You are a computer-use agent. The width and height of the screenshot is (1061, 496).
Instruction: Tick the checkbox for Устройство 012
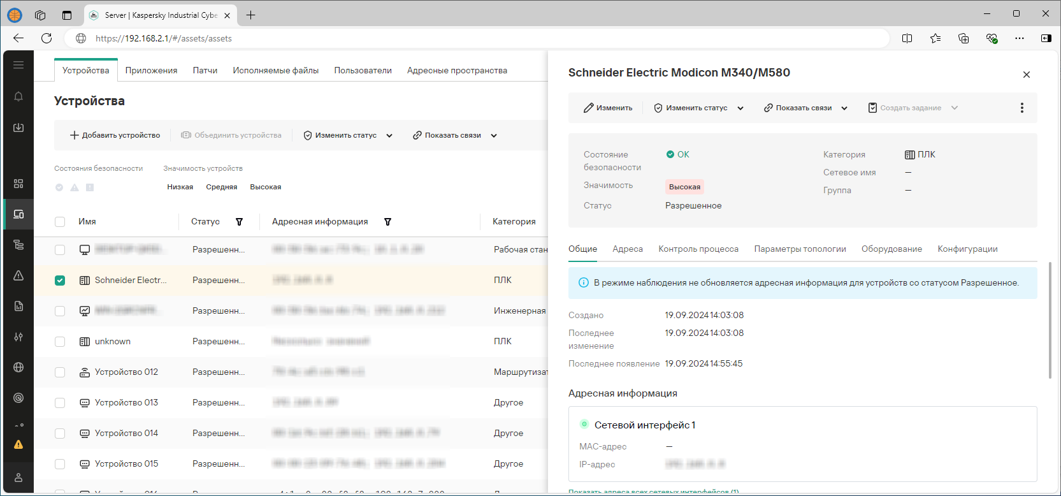point(60,372)
